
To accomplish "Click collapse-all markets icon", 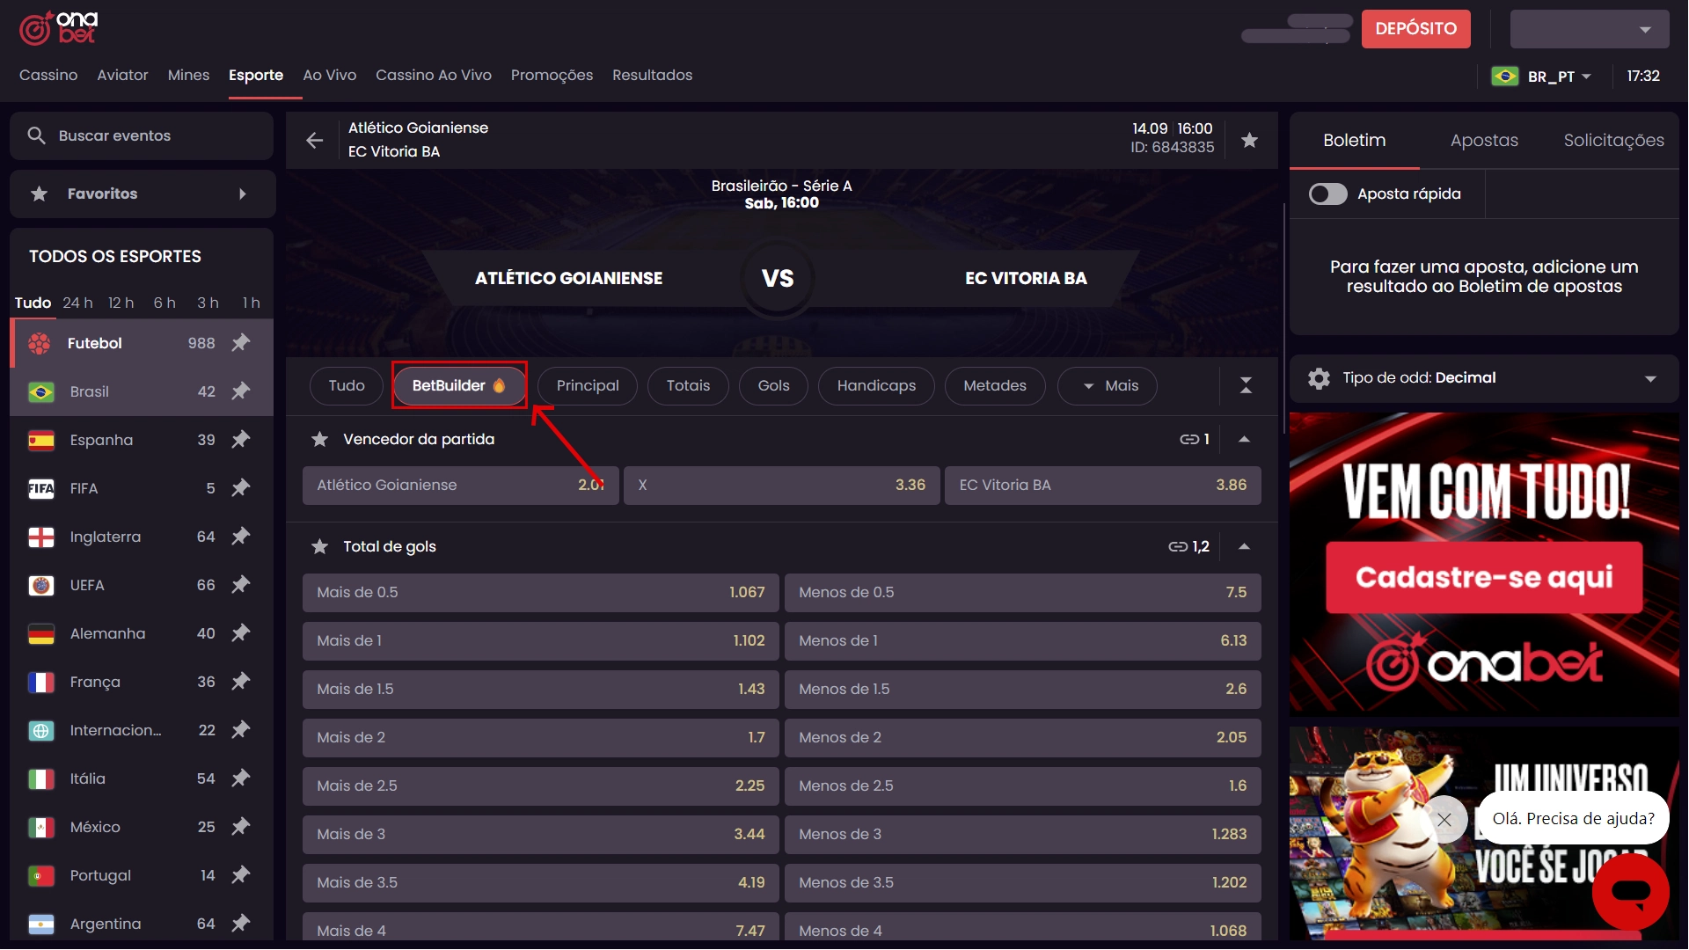I will click(x=1246, y=385).
